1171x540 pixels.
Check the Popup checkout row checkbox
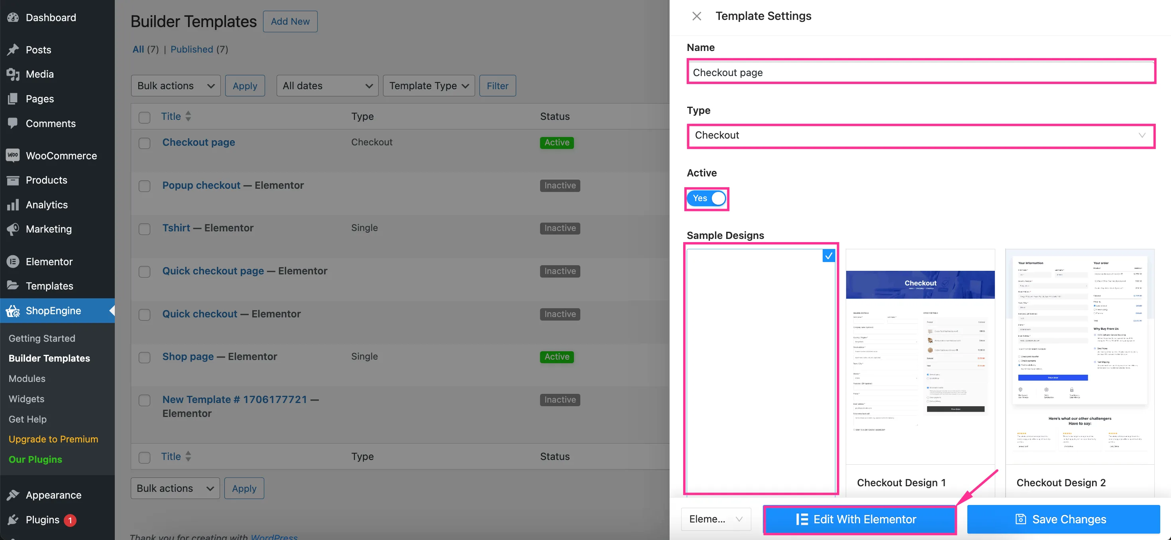[x=145, y=186]
